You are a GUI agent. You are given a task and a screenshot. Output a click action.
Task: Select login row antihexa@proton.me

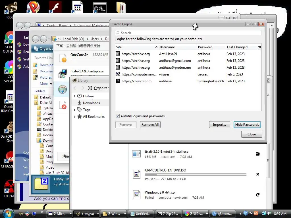click(x=188, y=68)
